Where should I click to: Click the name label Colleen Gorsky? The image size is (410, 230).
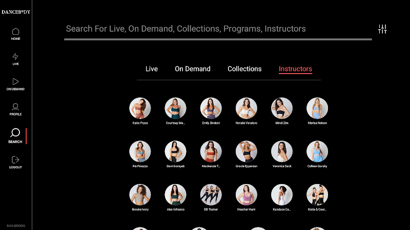[x=317, y=166]
